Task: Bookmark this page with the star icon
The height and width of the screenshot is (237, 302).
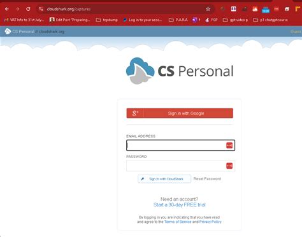Action: tap(208, 9)
